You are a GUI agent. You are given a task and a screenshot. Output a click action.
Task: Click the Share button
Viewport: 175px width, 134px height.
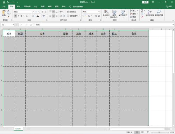click(x=169, y=7)
